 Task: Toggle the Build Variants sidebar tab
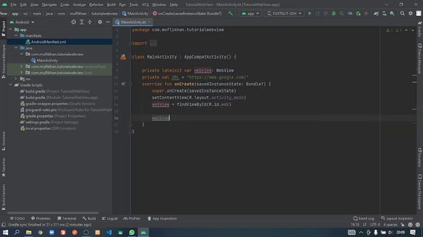click(x=3, y=197)
